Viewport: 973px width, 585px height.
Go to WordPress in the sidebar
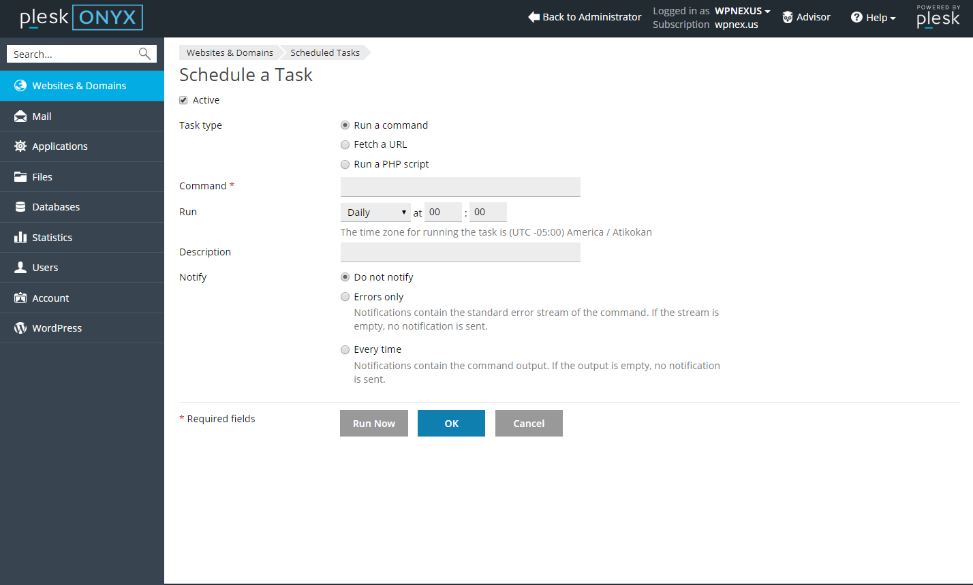click(x=82, y=328)
